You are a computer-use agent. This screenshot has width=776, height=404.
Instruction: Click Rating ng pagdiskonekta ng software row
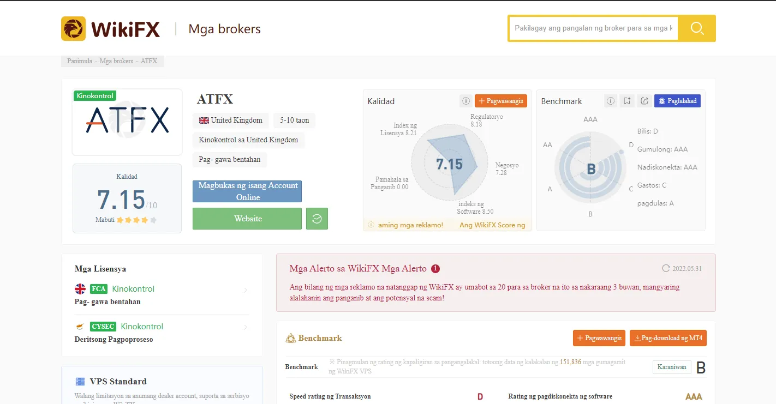click(x=606, y=396)
